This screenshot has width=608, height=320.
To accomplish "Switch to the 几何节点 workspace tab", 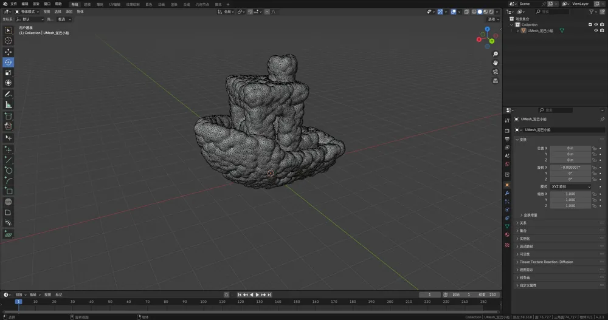I will (202, 5).
